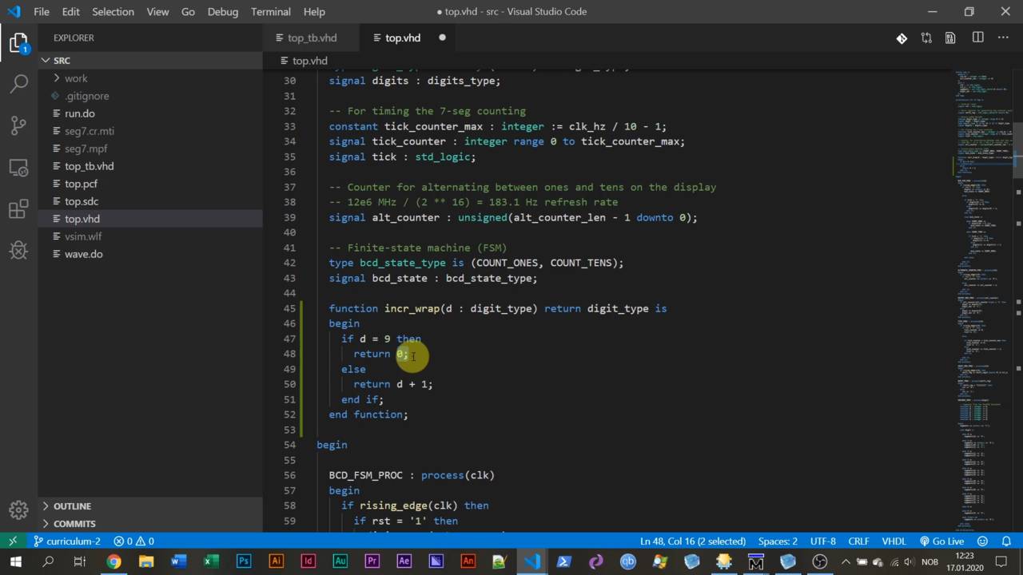Click the editor minimap code overview
The width and height of the screenshot is (1023, 575).
click(x=984, y=300)
